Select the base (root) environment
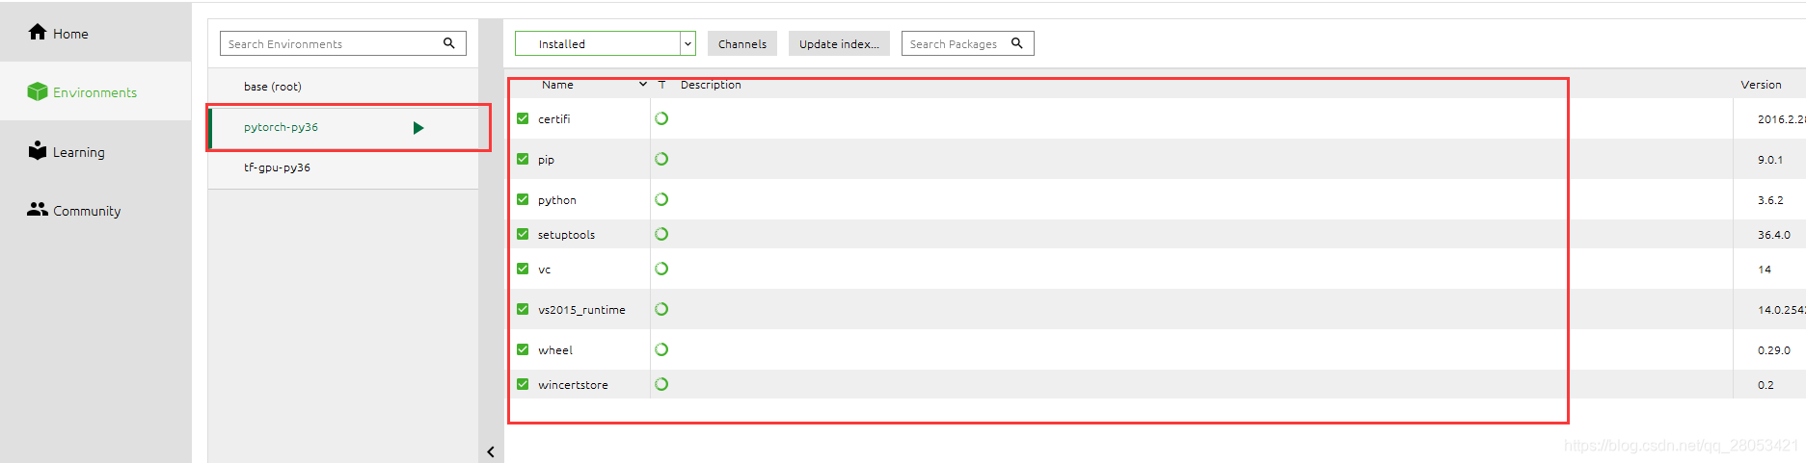The width and height of the screenshot is (1806, 463). pos(343,87)
